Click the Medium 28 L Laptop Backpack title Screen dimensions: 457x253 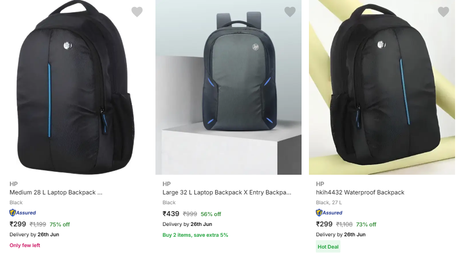click(x=56, y=192)
